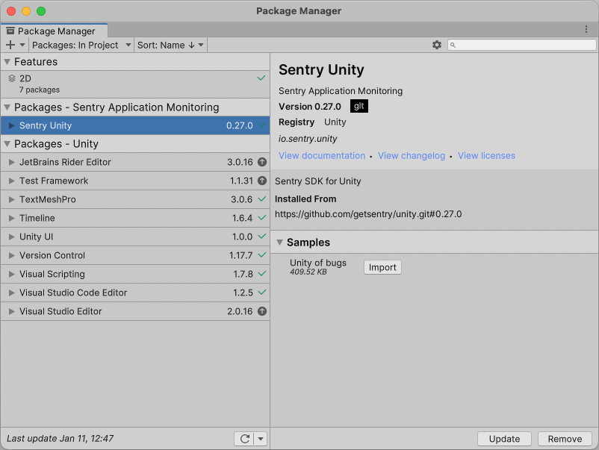599x450 pixels.
Task: Open the View documentation link
Action: tap(322, 156)
